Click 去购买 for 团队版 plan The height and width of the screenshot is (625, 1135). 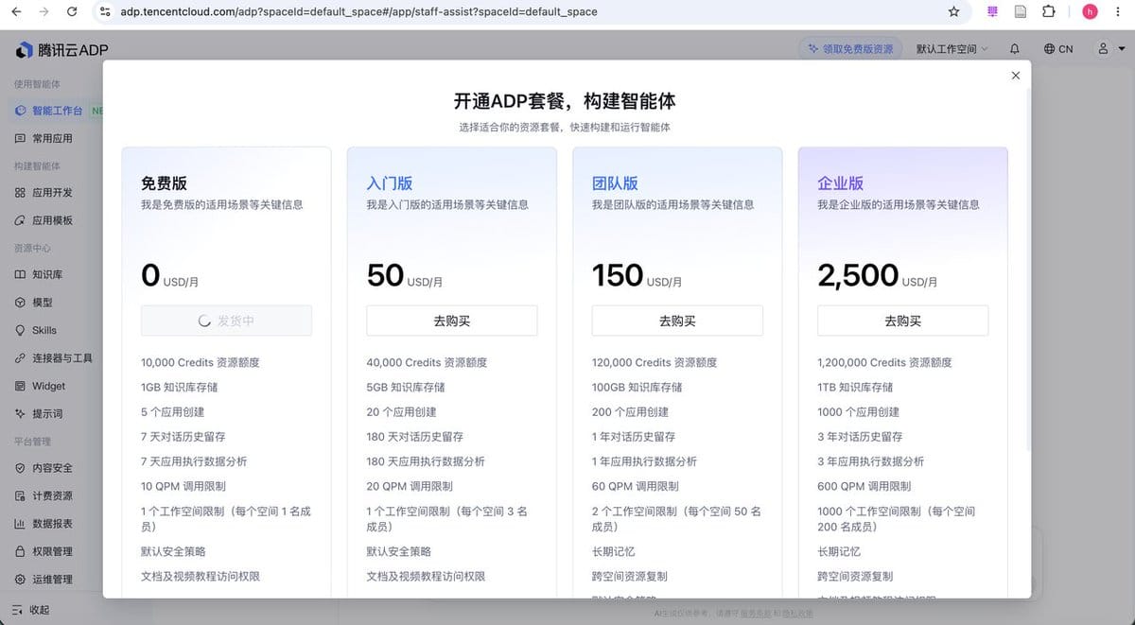tap(677, 321)
